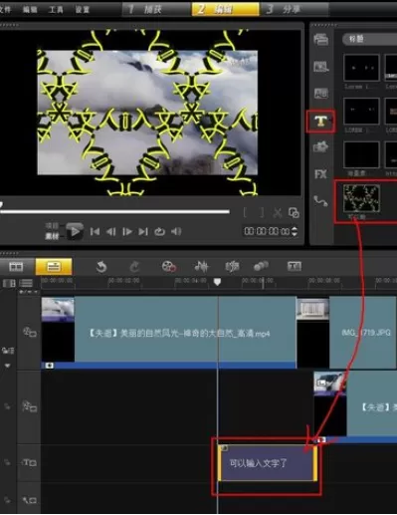Open the Subtitle Editor icon
Screen dimensions: 397x515
[x=295, y=266]
